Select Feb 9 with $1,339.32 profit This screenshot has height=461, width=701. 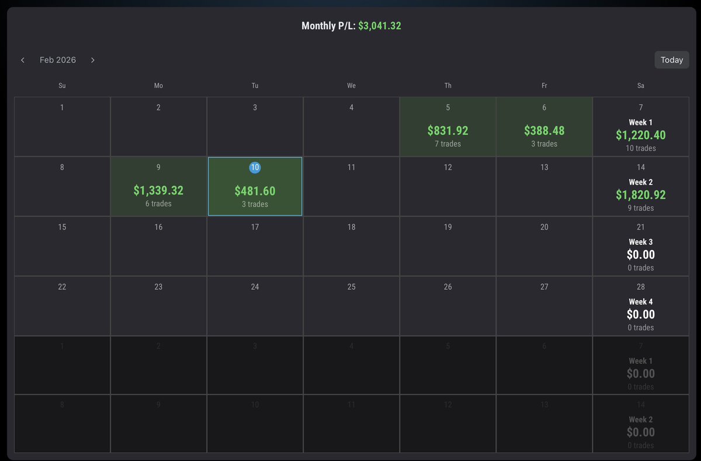158,186
